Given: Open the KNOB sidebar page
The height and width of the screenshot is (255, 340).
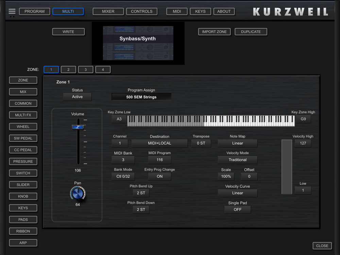Looking at the screenshot, I should pyautogui.click(x=23, y=196).
